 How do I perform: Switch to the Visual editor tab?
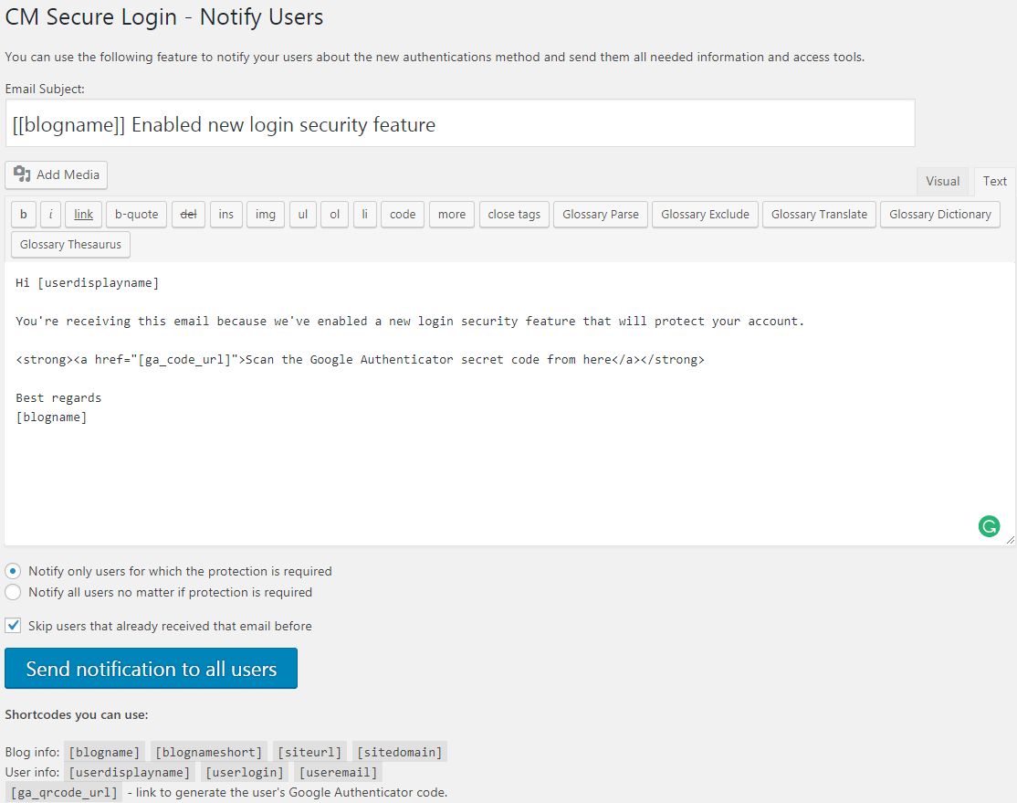[942, 181]
